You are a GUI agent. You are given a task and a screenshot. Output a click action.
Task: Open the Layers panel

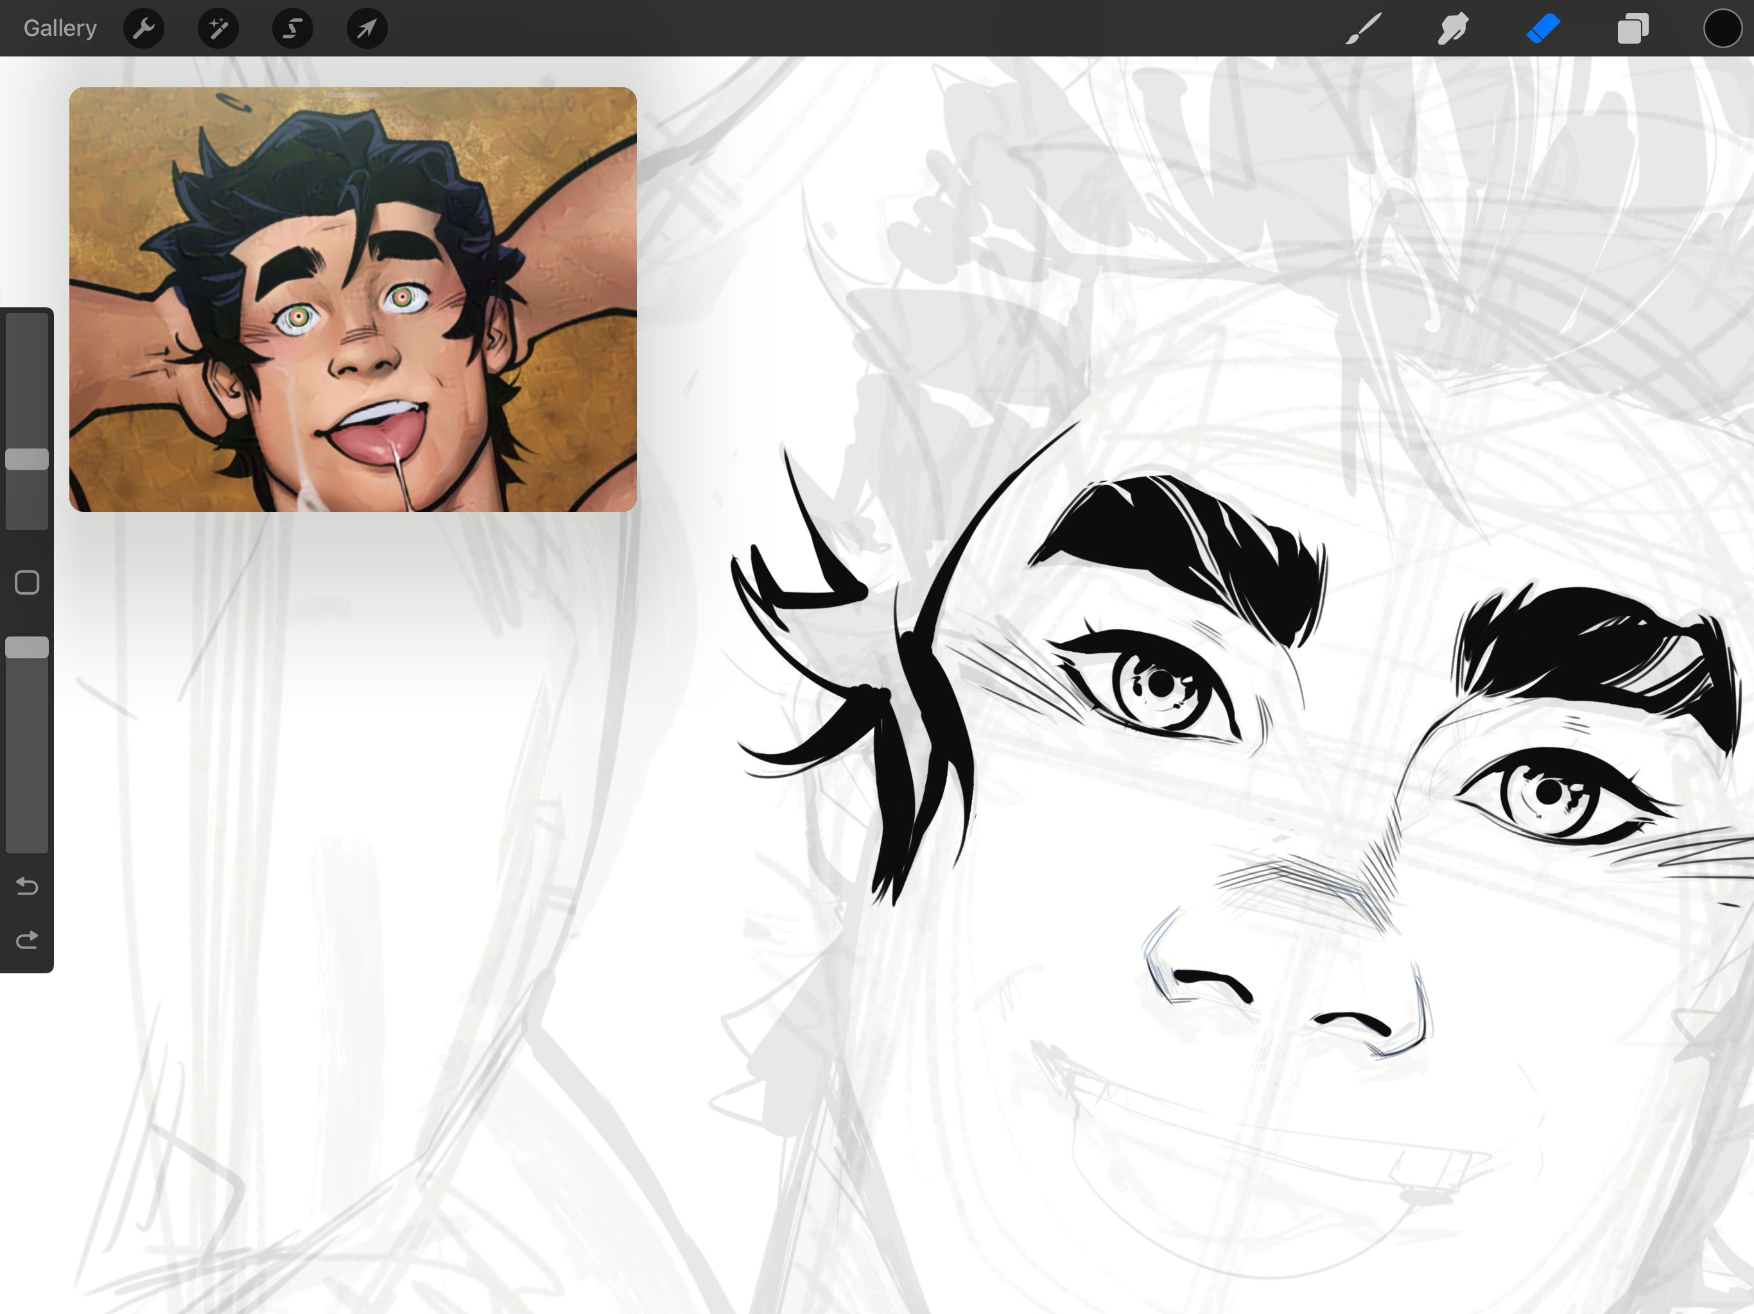1633,28
